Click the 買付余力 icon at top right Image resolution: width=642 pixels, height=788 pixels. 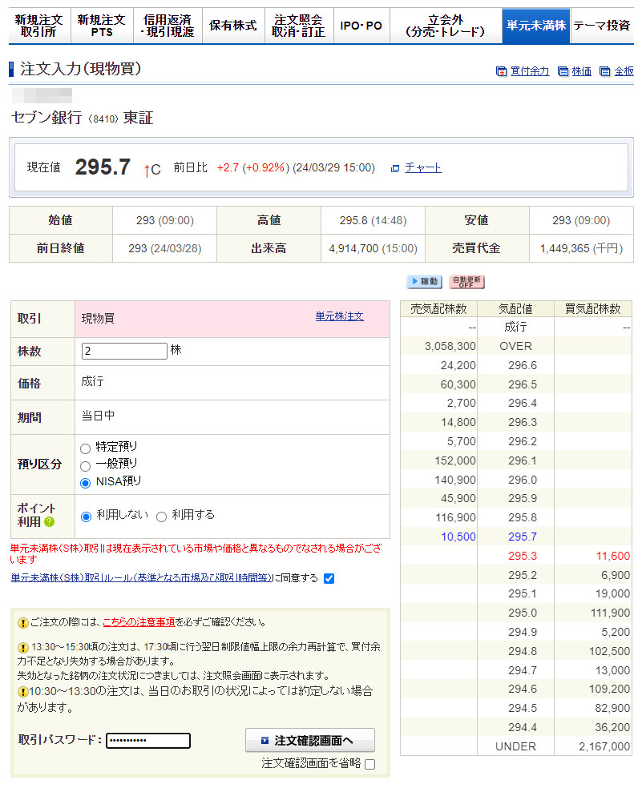tap(502, 71)
